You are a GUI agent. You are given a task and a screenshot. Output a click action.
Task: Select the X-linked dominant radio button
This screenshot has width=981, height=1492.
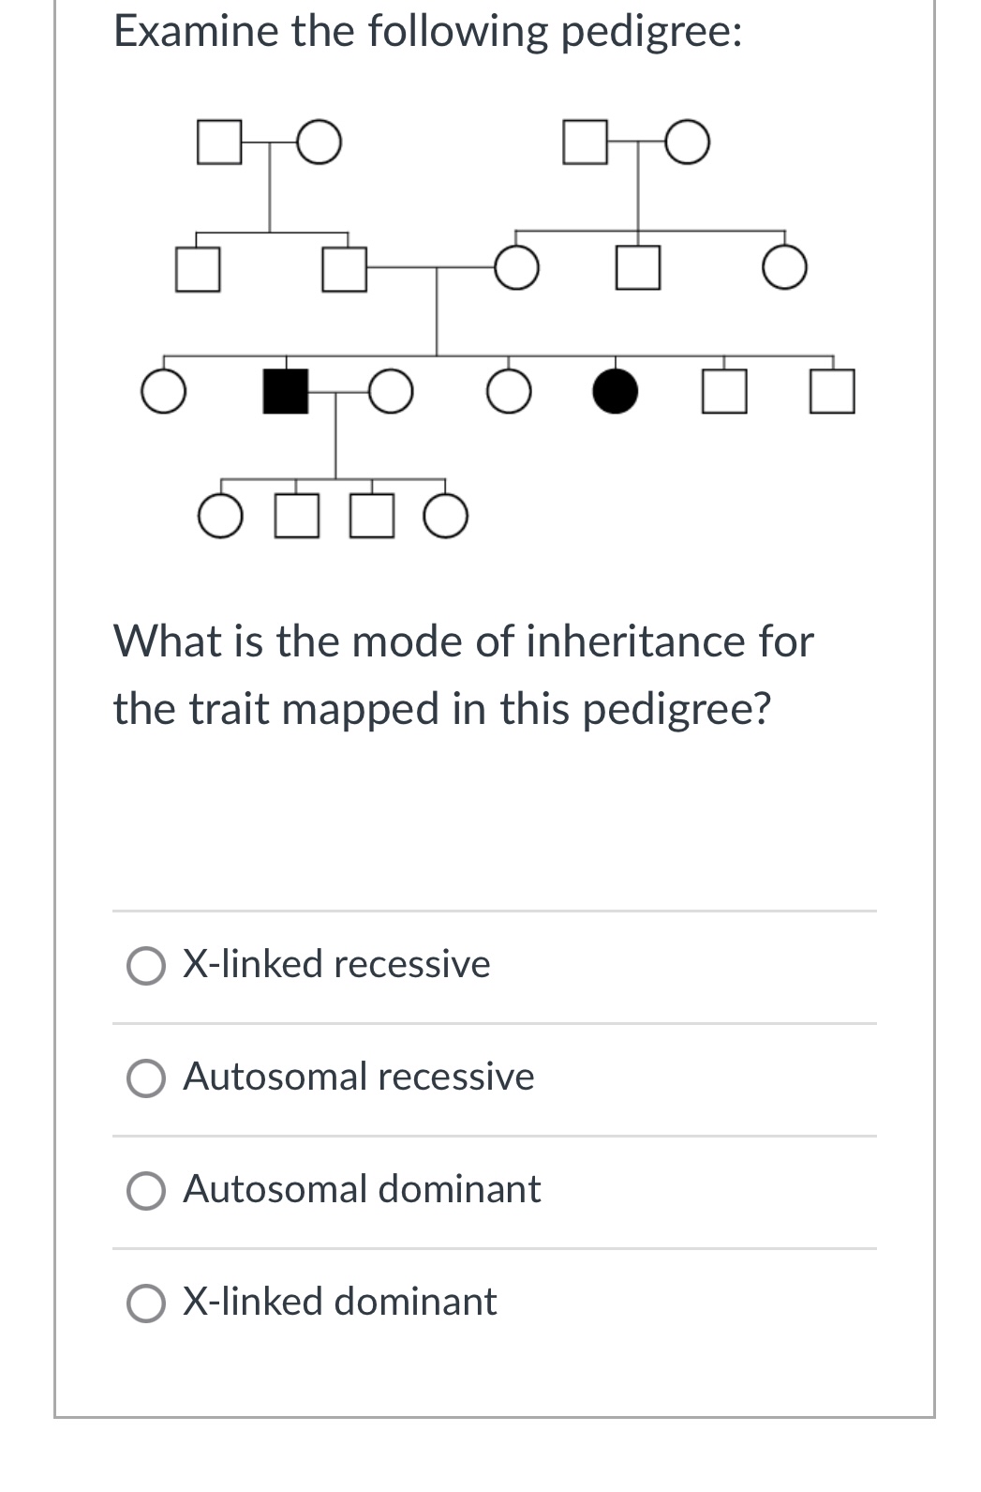tap(147, 1303)
